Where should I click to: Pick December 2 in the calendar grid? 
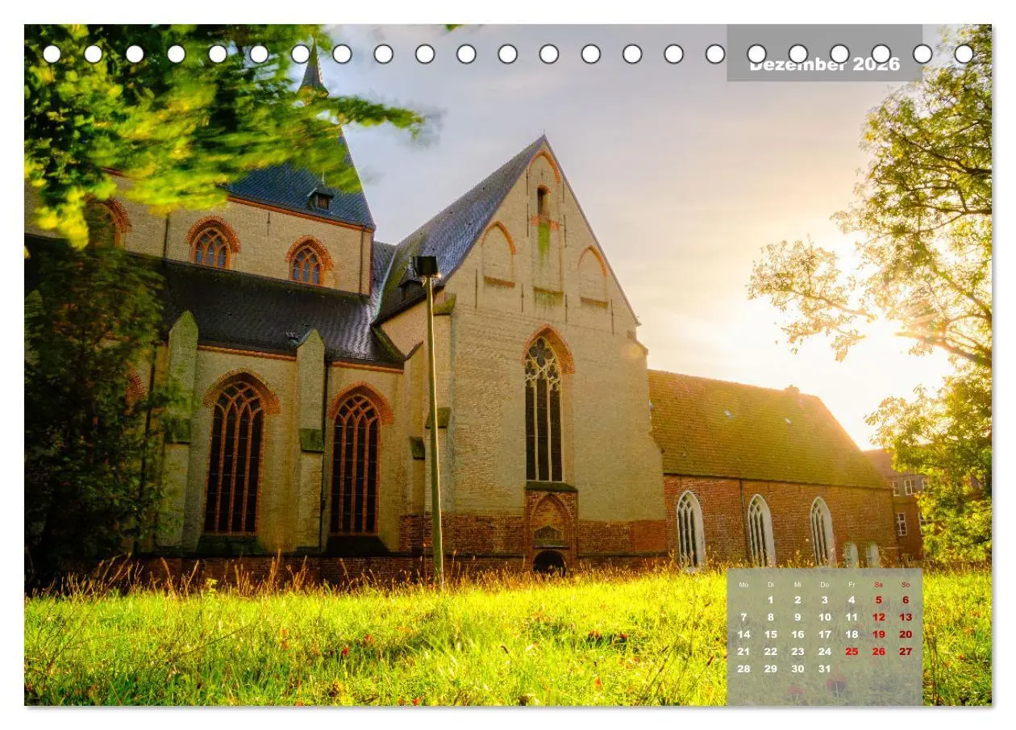(x=797, y=600)
